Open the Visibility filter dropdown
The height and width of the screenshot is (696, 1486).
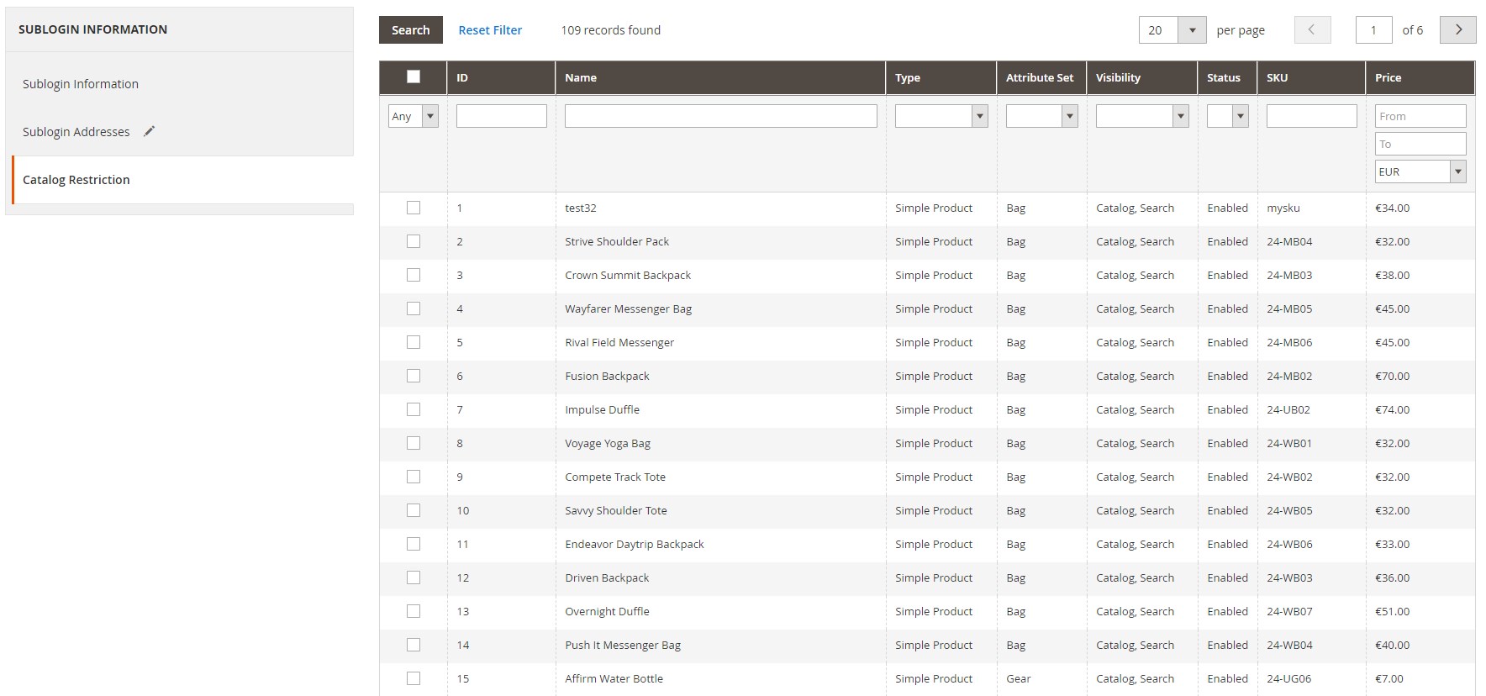pos(1142,116)
